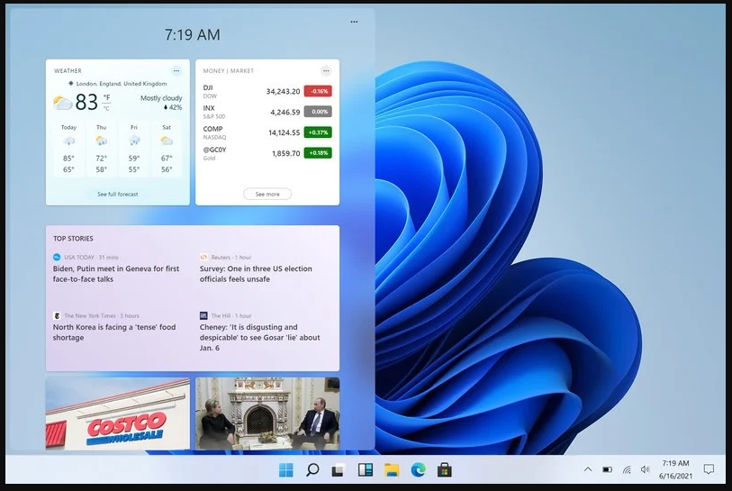Open widgets panel more options menu
Viewport: 732px width, 491px height.
tap(354, 22)
